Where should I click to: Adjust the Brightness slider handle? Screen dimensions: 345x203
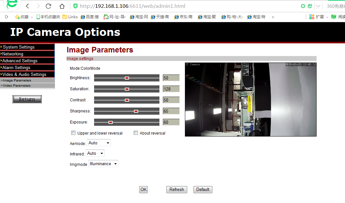click(x=127, y=78)
